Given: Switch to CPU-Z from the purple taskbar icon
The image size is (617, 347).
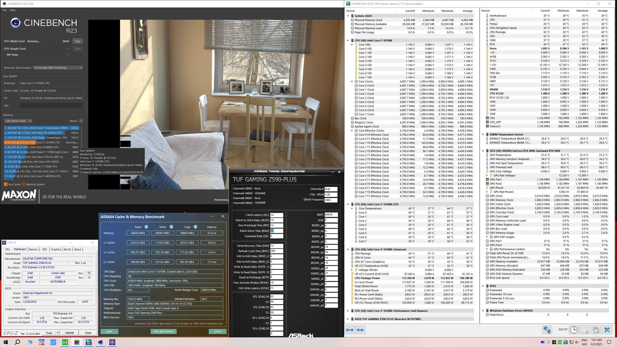Looking at the screenshot, I should tap(112, 342).
